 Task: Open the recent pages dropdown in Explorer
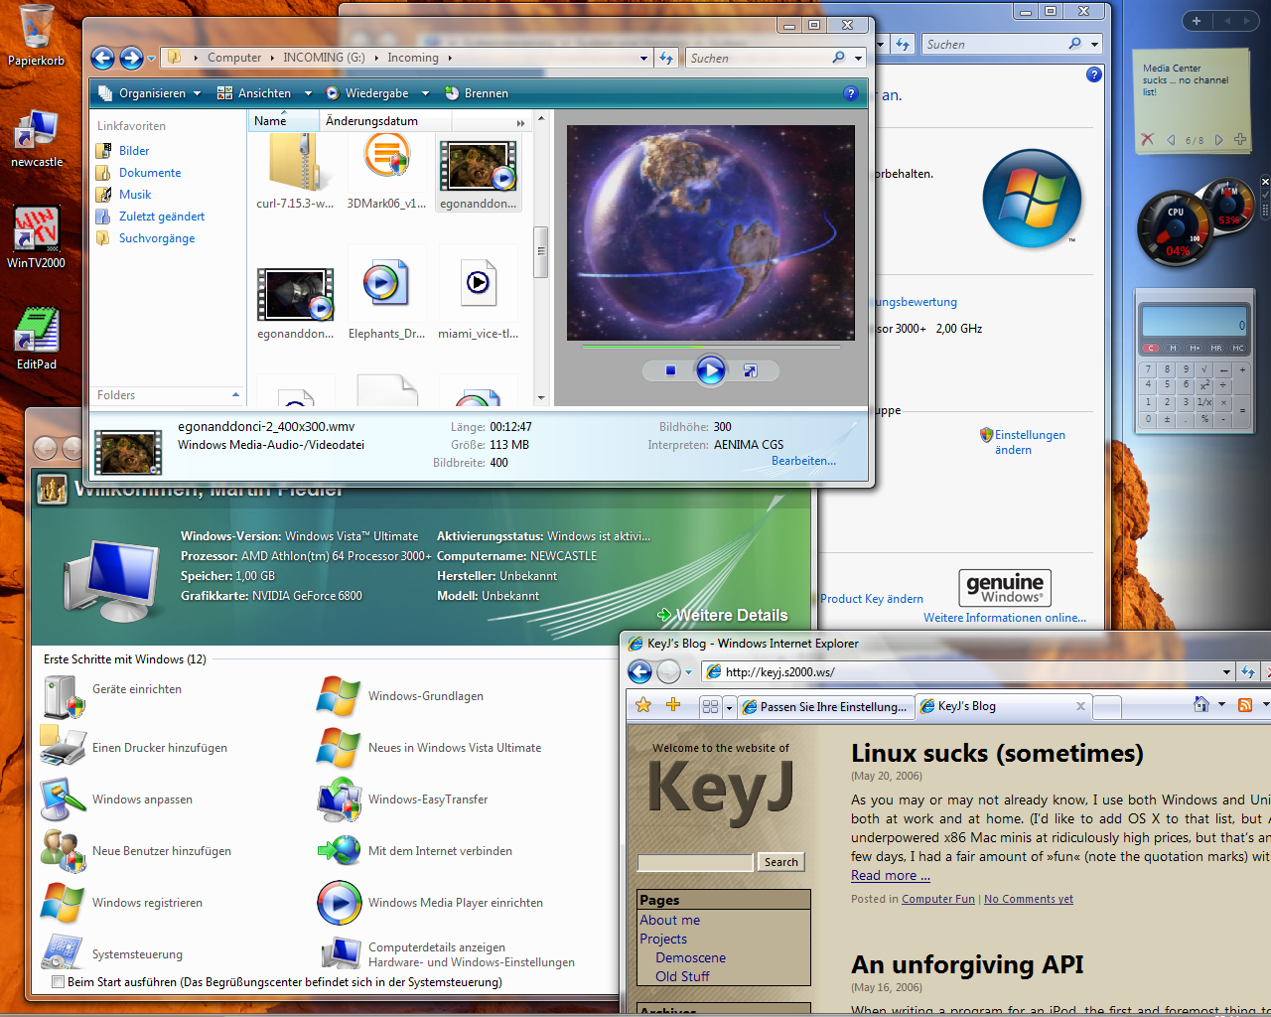coord(151,59)
